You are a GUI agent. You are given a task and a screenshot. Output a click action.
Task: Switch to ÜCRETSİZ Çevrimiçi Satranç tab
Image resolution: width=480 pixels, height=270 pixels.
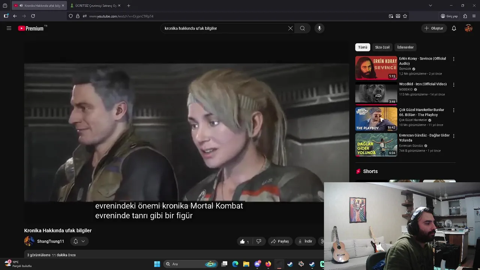tap(96, 6)
